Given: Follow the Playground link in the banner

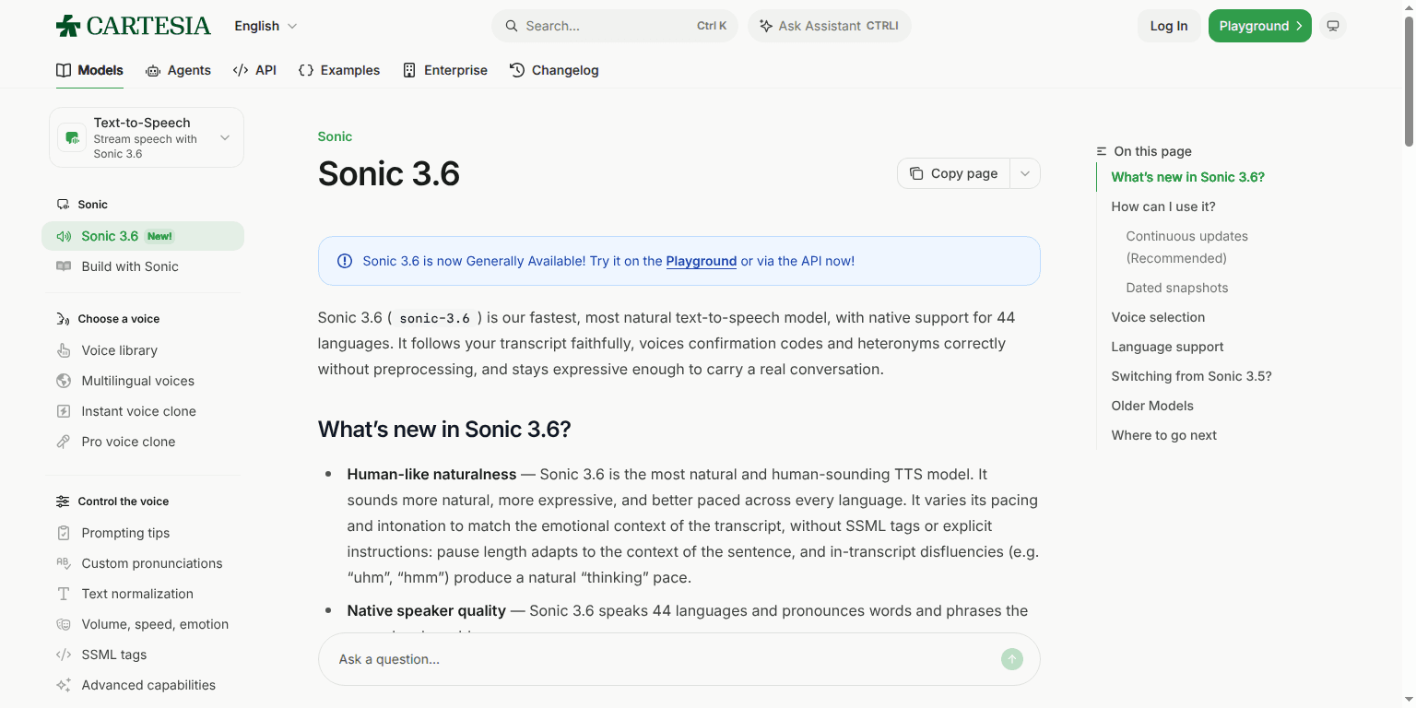Looking at the screenshot, I should click(702, 261).
